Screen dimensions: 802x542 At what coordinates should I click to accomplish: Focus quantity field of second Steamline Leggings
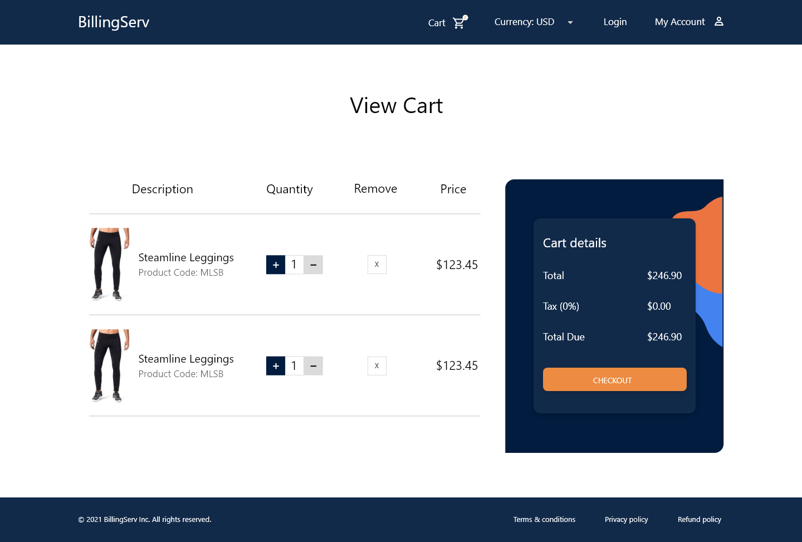tap(294, 366)
